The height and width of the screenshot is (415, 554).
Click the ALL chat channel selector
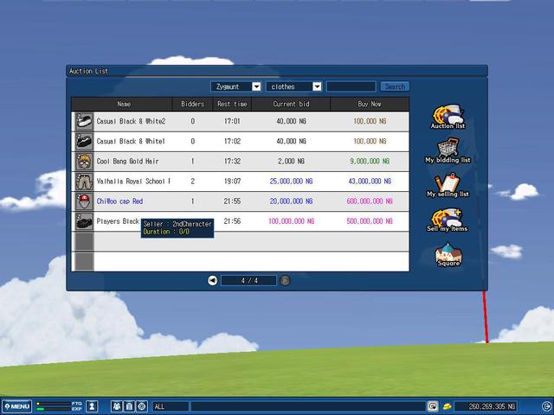pyautogui.click(x=170, y=405)
